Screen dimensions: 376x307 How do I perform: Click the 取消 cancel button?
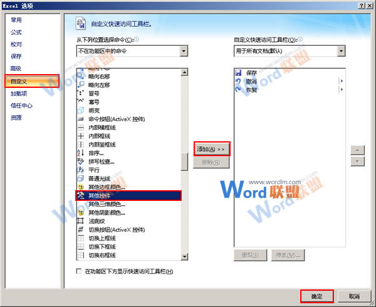tap(354, 296)
